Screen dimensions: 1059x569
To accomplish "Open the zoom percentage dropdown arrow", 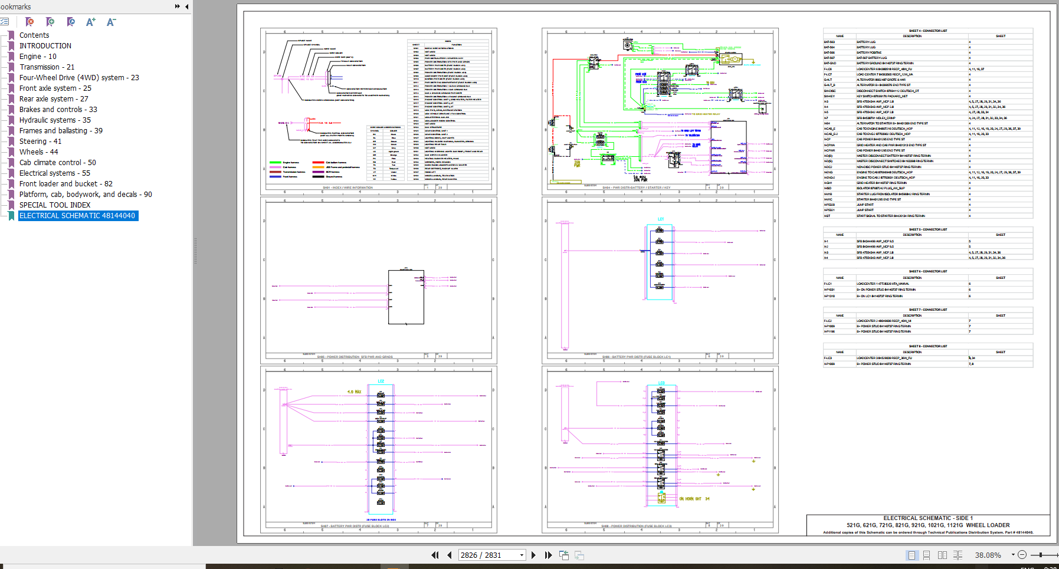I will (x=1013, y=555).
